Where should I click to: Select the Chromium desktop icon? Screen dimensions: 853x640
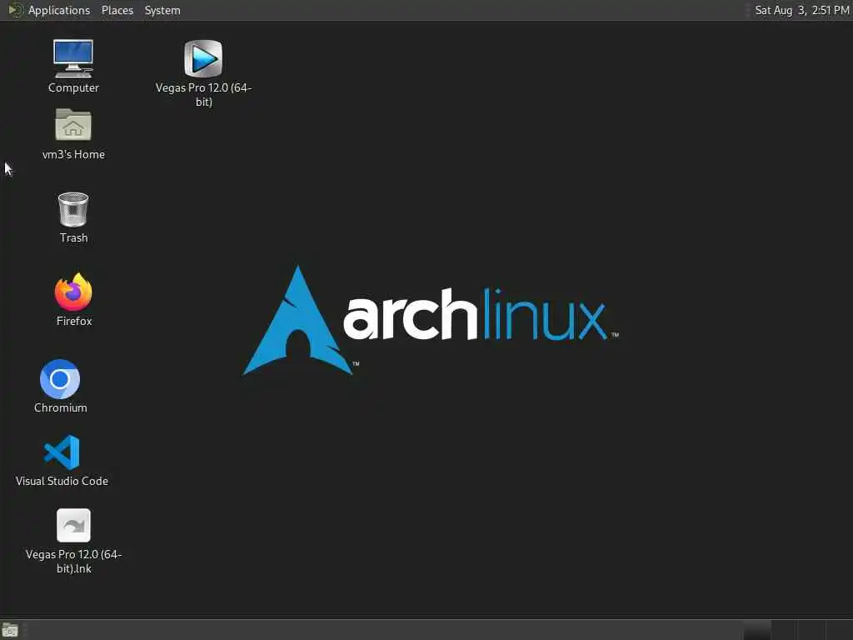coord(60,379)
